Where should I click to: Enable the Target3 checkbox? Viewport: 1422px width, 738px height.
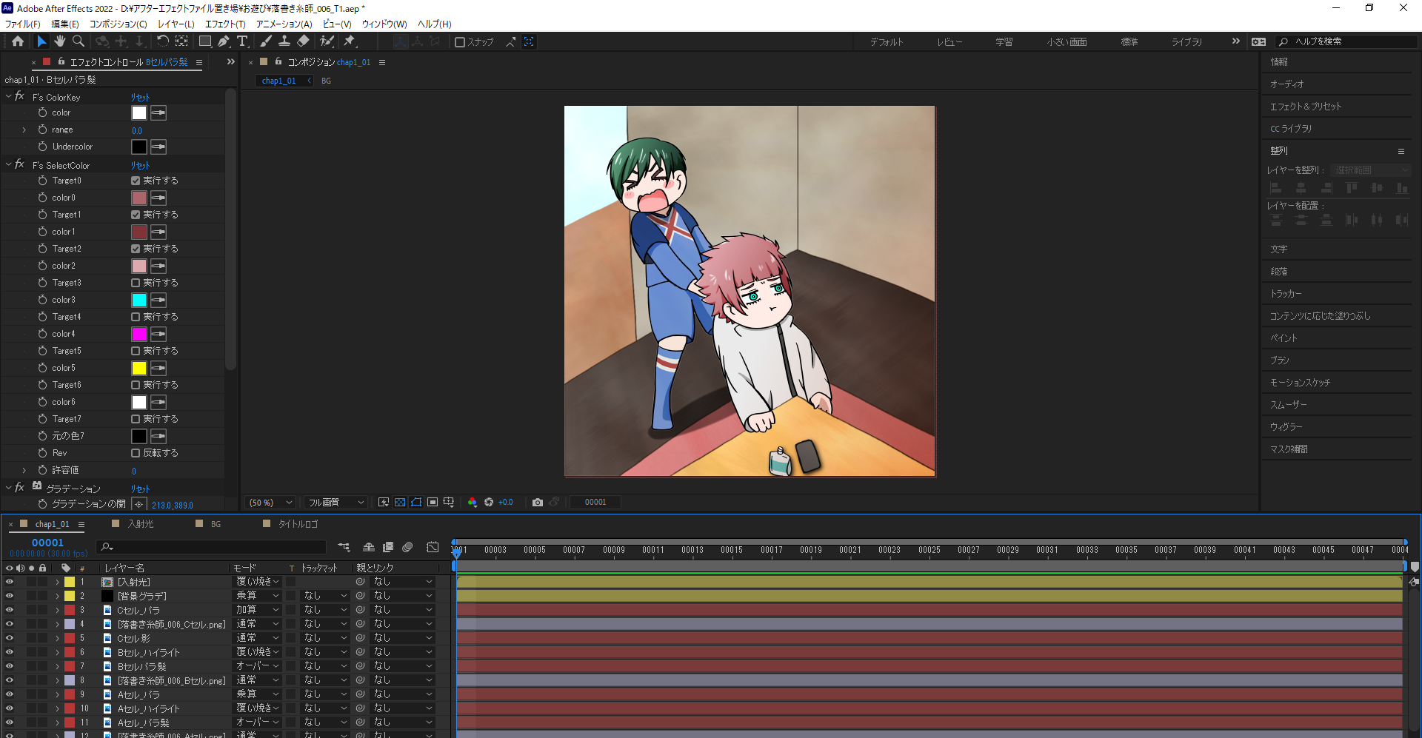(x=136, y=283)
